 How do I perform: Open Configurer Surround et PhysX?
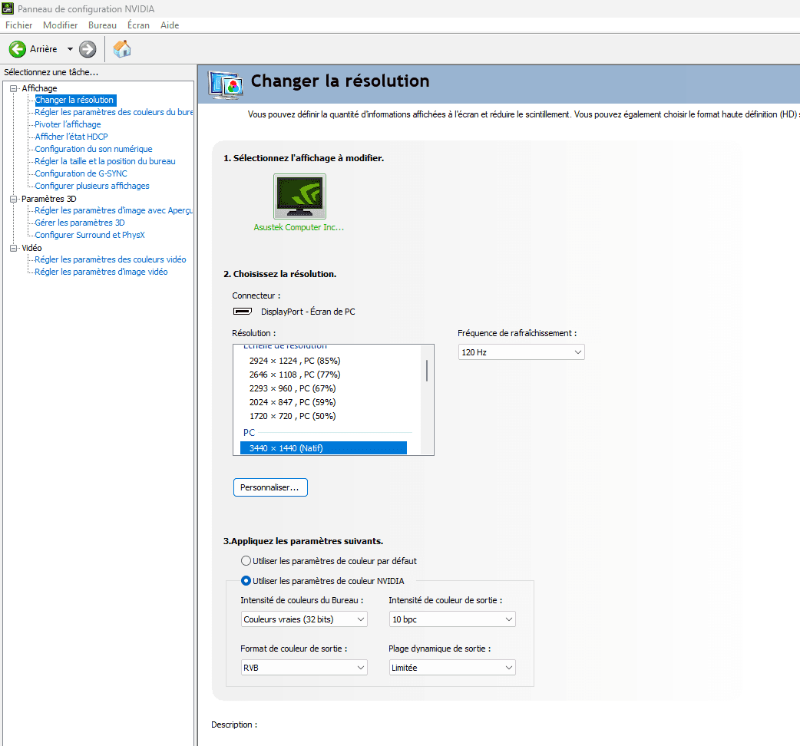pos(90,235)
